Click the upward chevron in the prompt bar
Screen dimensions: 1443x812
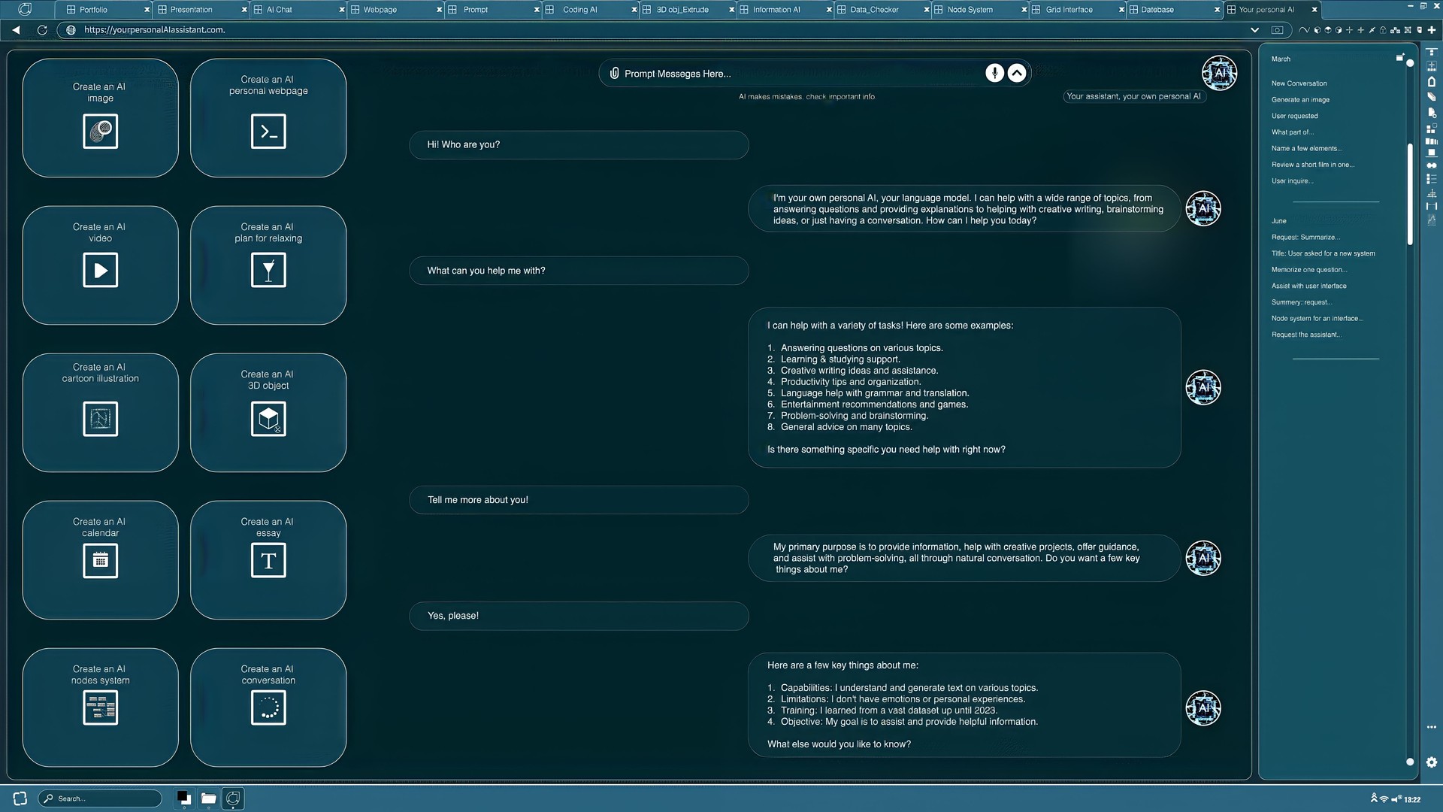[x=1016, y=73]
